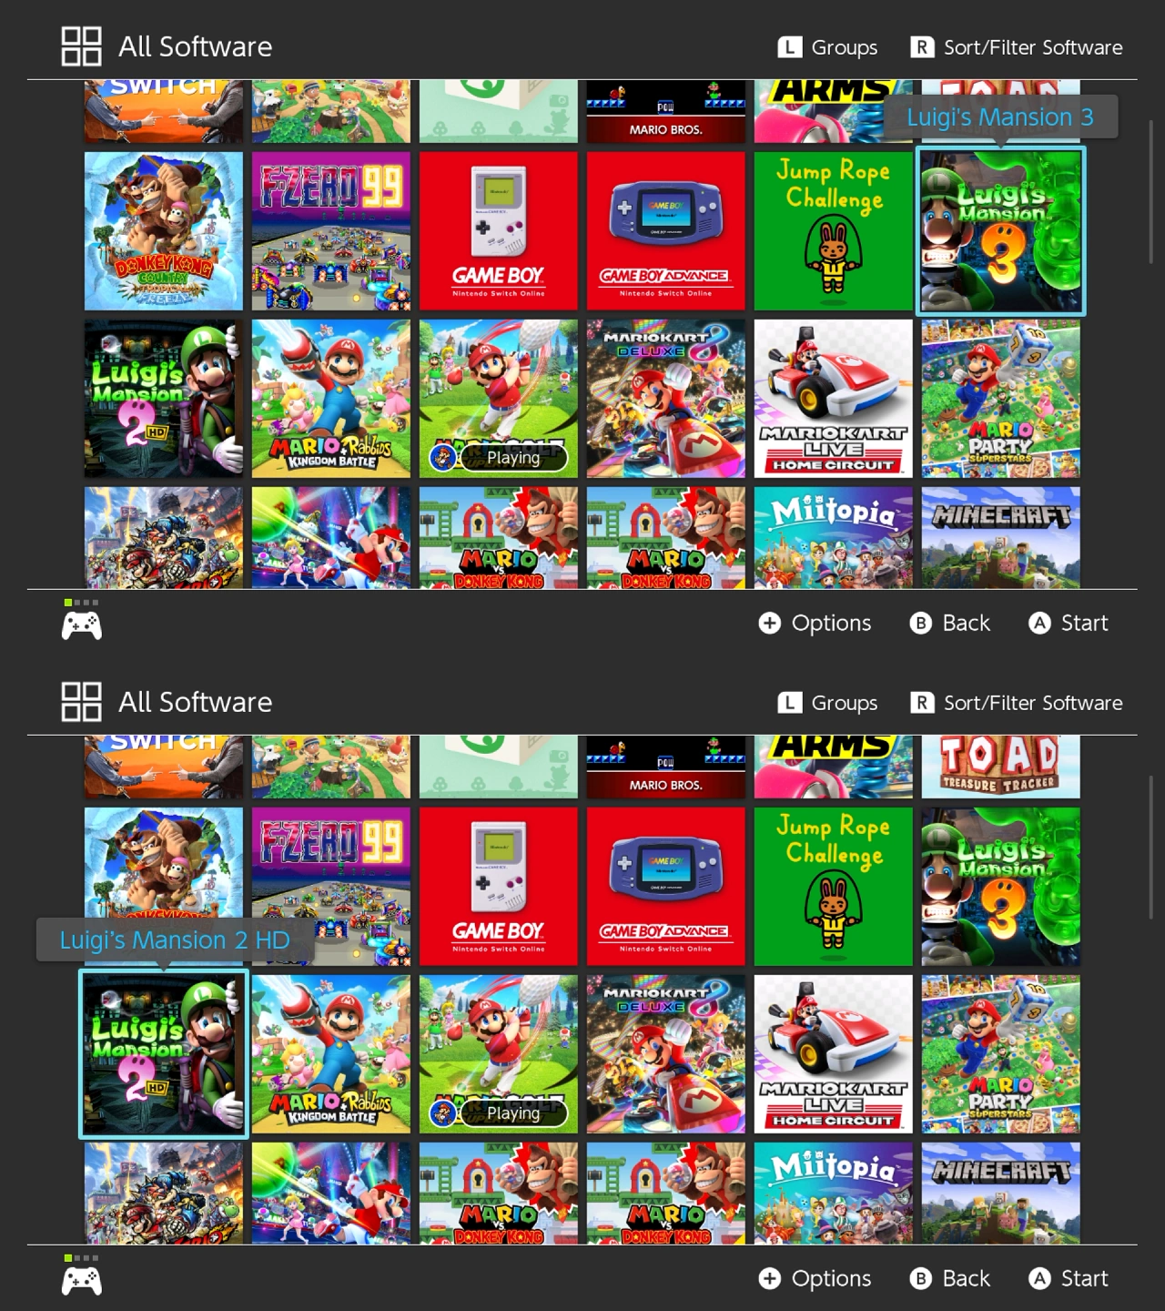Select Jump Rope Challenge in the lower screenshot
The width and height of the screenshot is (1165, 1311).
tap(834, 887)
